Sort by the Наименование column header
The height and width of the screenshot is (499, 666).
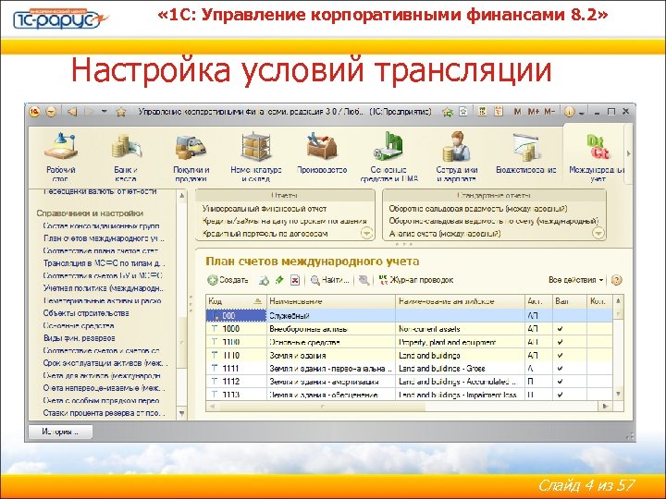click(x=331, y=301)
